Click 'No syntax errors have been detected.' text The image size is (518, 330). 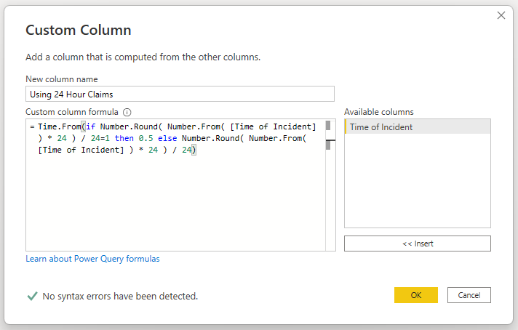(x=120, y=296)
